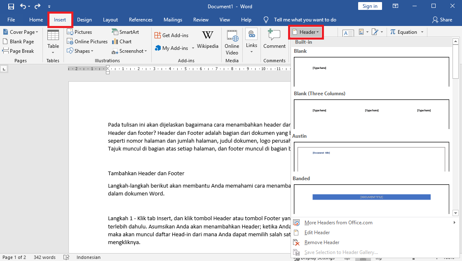Insert a Page Break
Screen dimensions: 462x261
click(18, 51)
